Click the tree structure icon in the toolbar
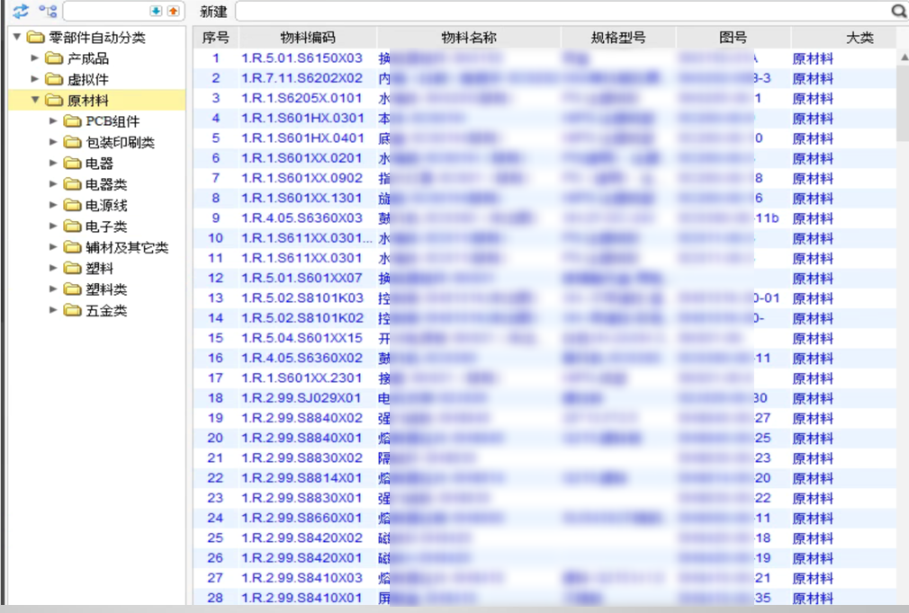 (x=48, y=11)
